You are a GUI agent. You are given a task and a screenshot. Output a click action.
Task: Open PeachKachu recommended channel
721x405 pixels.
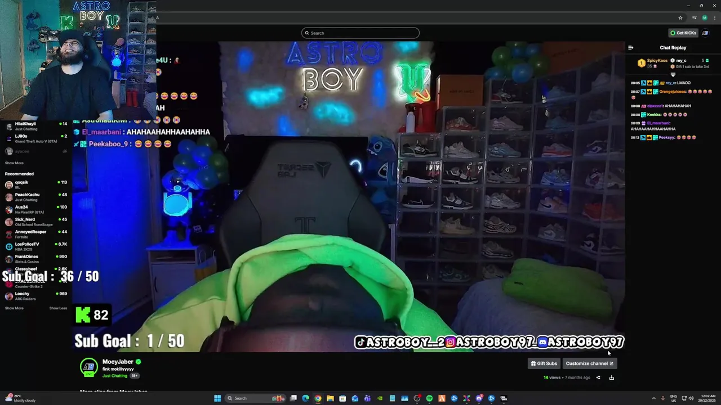tap(36, 197)
